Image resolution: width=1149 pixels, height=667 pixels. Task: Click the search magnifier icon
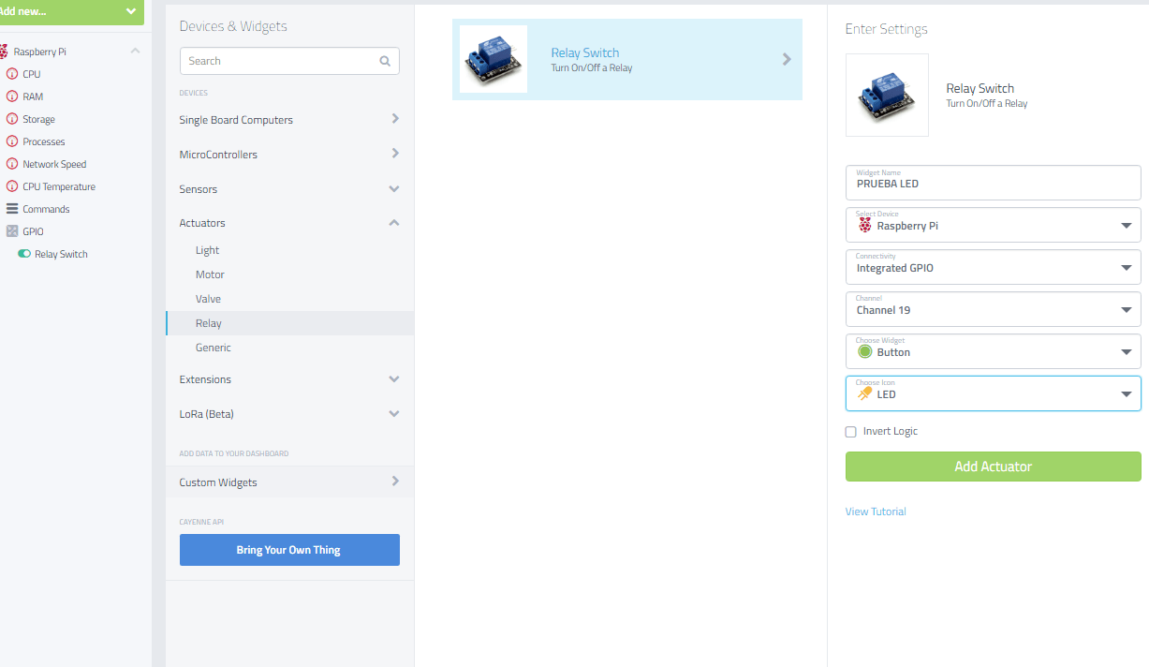tap(385, 61)
